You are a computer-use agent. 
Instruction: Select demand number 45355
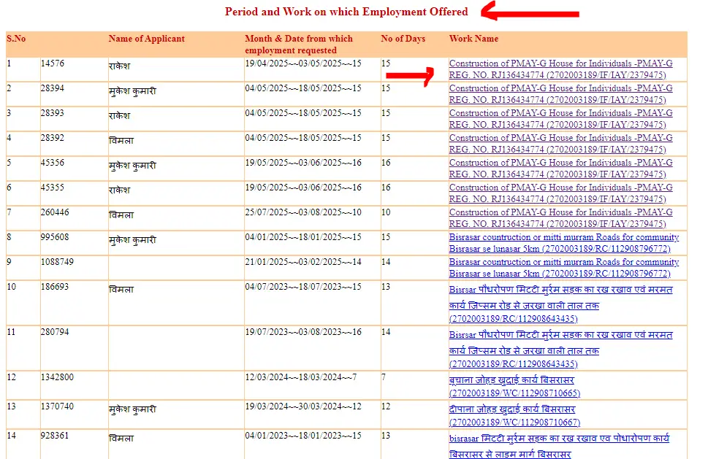tap(53, 188)
